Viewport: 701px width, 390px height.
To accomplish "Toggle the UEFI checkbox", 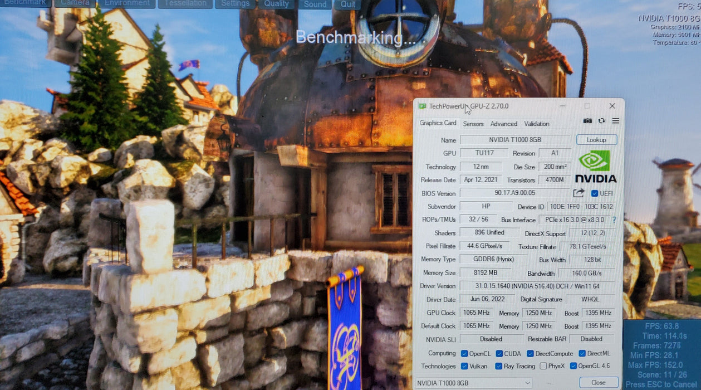I will [594, 193].
